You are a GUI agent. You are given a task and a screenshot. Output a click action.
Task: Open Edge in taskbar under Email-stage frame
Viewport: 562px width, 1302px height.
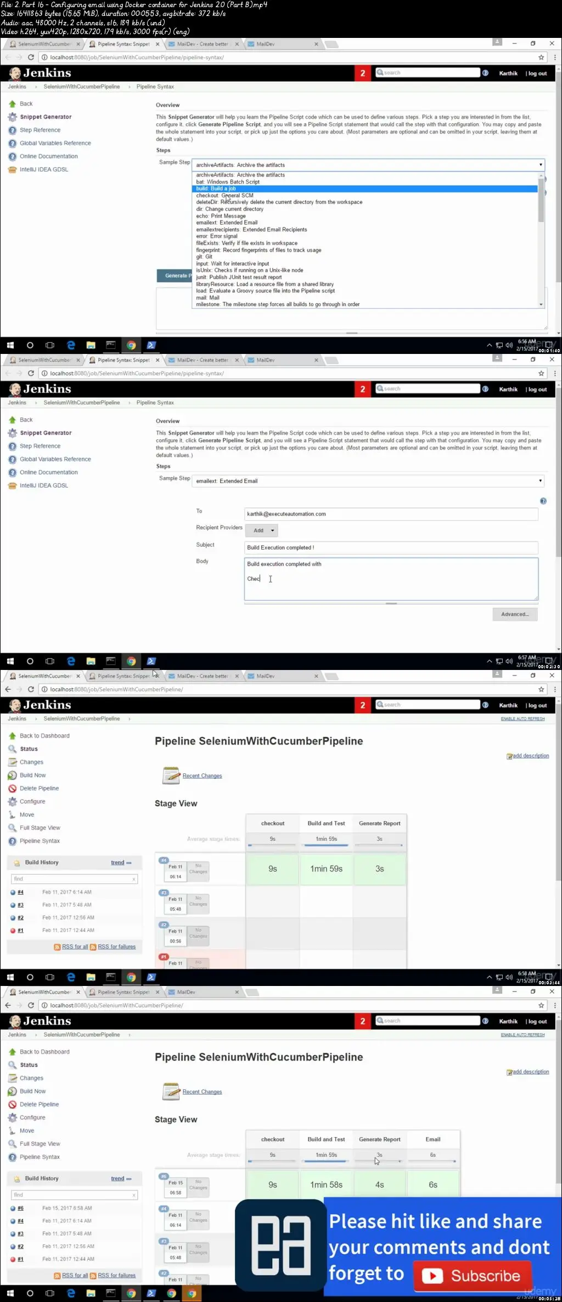pos(71,1293)
